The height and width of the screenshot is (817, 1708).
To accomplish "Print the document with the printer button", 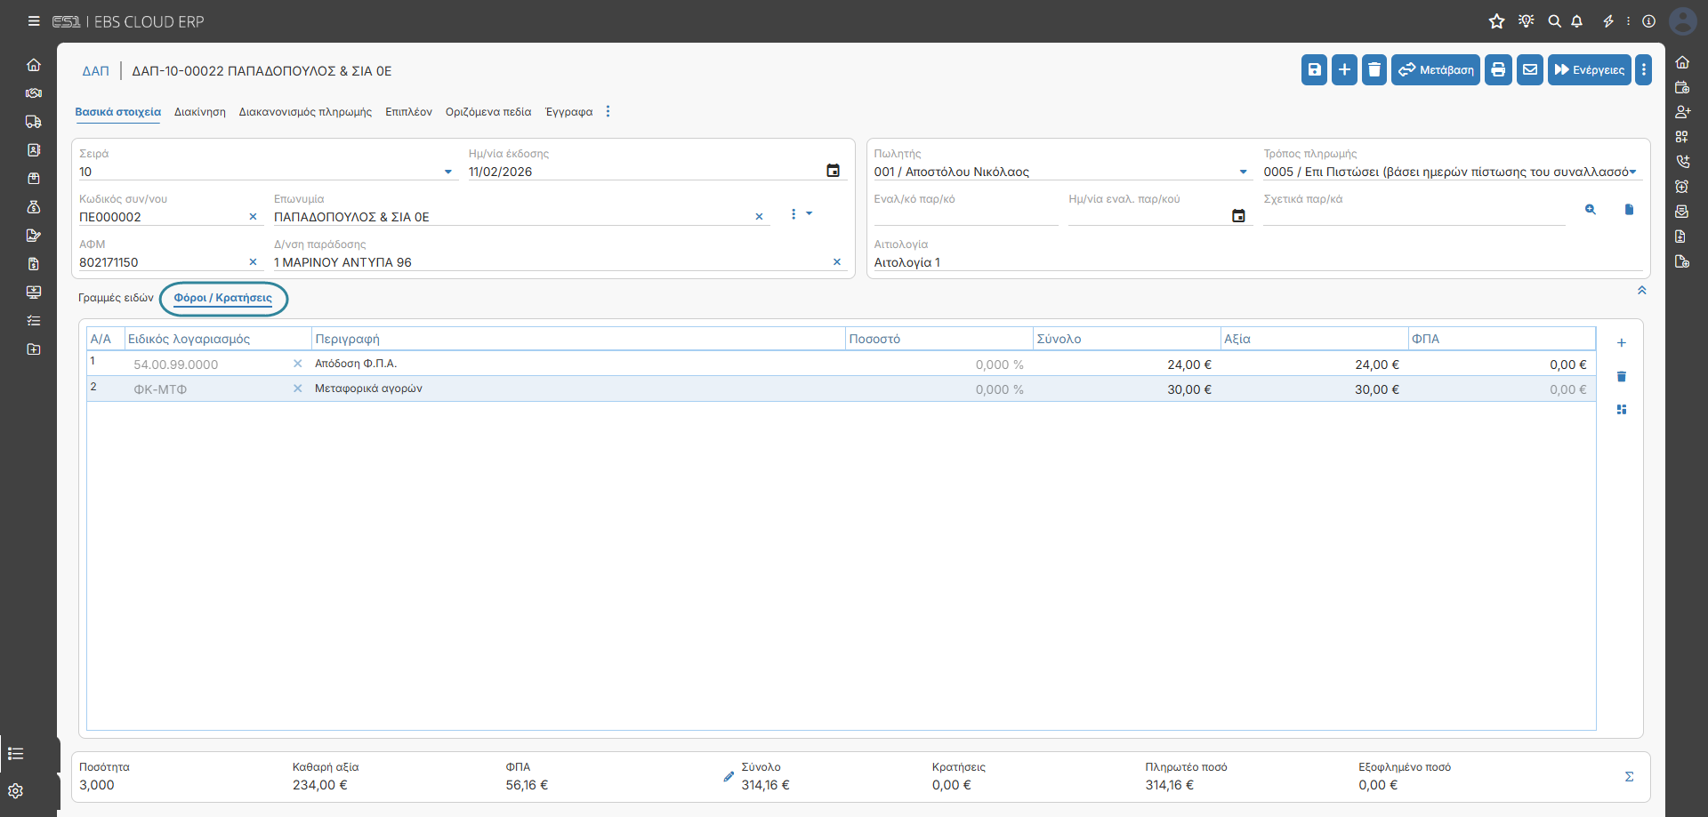I will pyautogui.click(x=1498, y=69).
